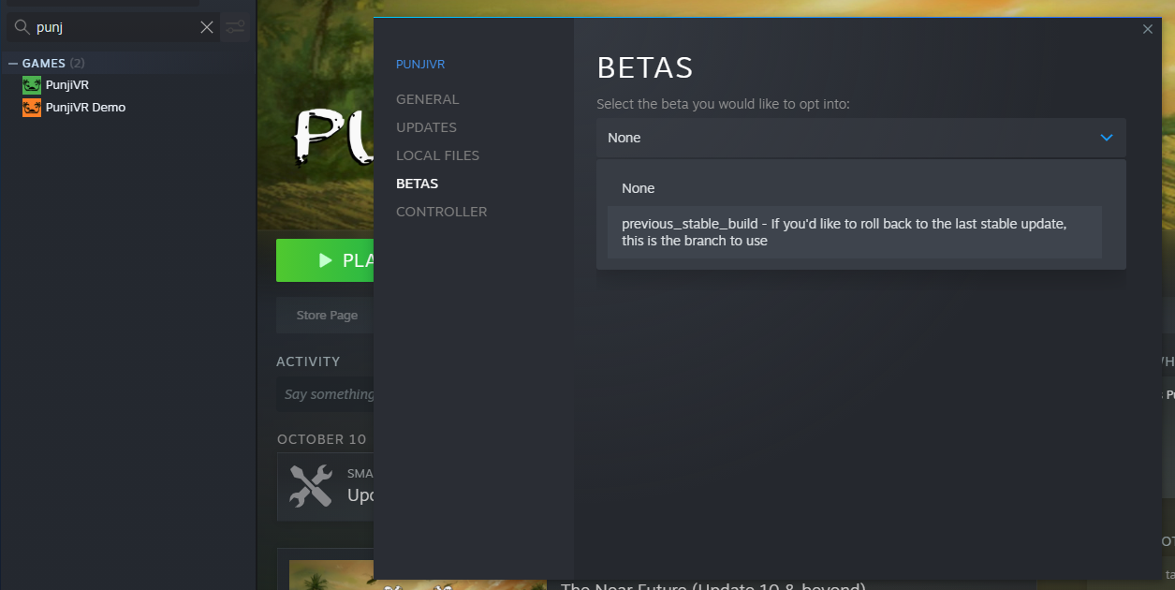The width and height of the screenshot is (1175, 590).
Task: Open the UPDATES properties tab
Action: 426,127
